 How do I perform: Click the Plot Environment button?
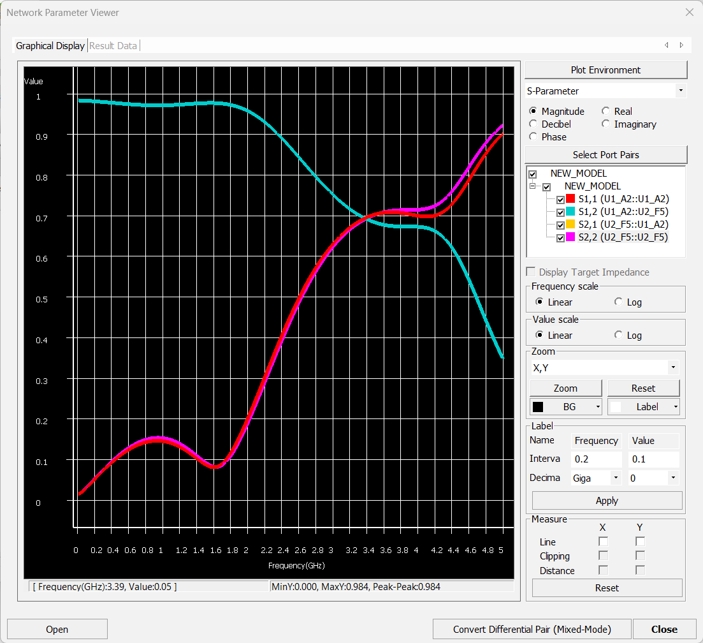click(x=605, y=70)
